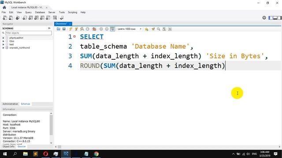Viewport: 282px width, 158px height.
Task: Close the t3oooooo query tab
Action: [70, 24]
